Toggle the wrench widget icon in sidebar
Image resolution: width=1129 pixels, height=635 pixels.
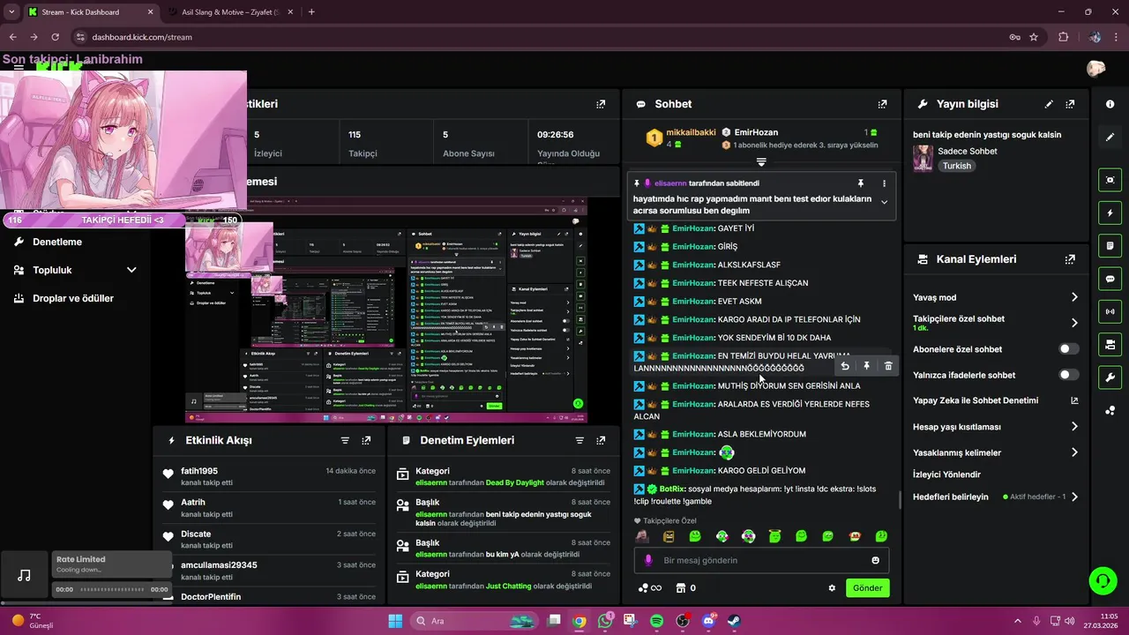click(1110, 377)
